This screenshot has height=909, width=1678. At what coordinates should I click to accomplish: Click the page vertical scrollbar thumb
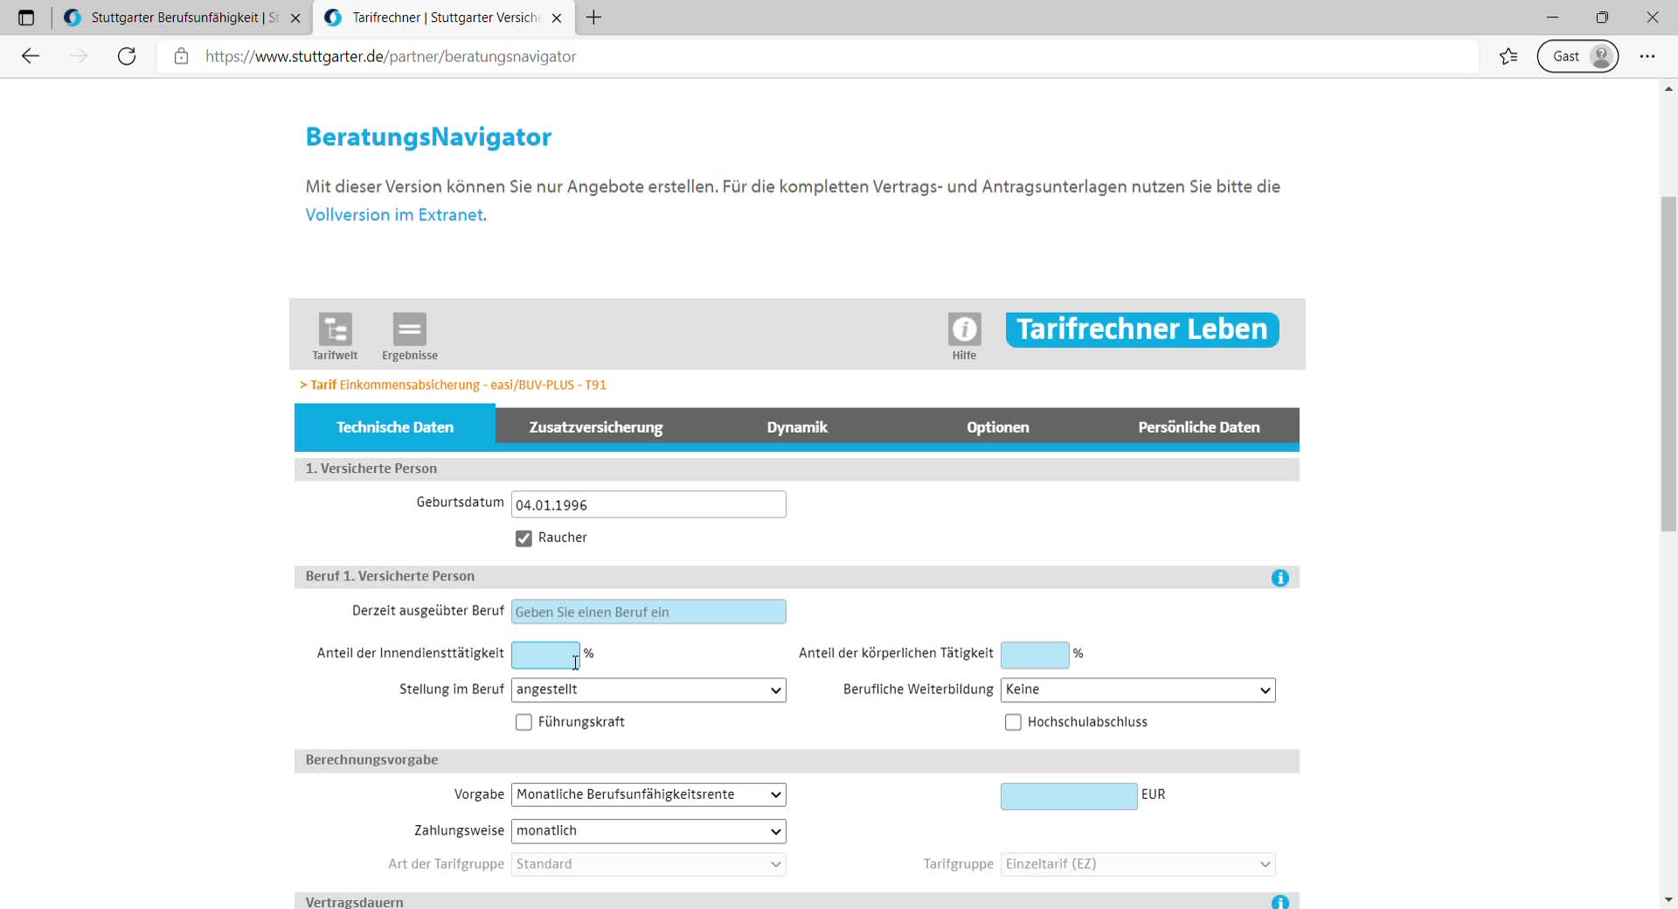[1668, 363]
